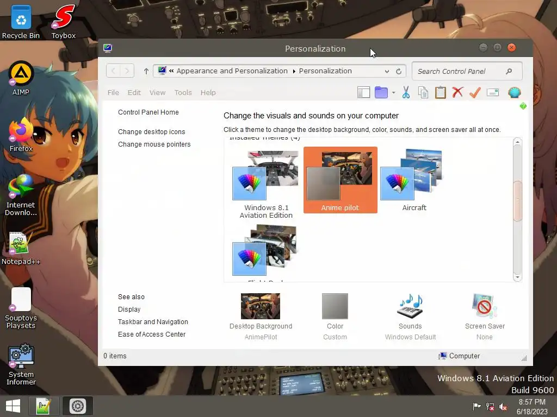Screen dimensions: 557x417
Task: Click the purple folder toolbar icon
Action: point(381,92)
